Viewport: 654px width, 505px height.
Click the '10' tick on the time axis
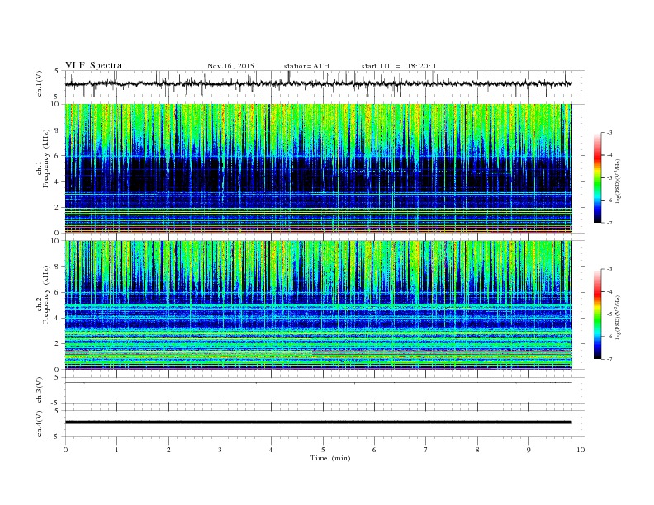581,450
